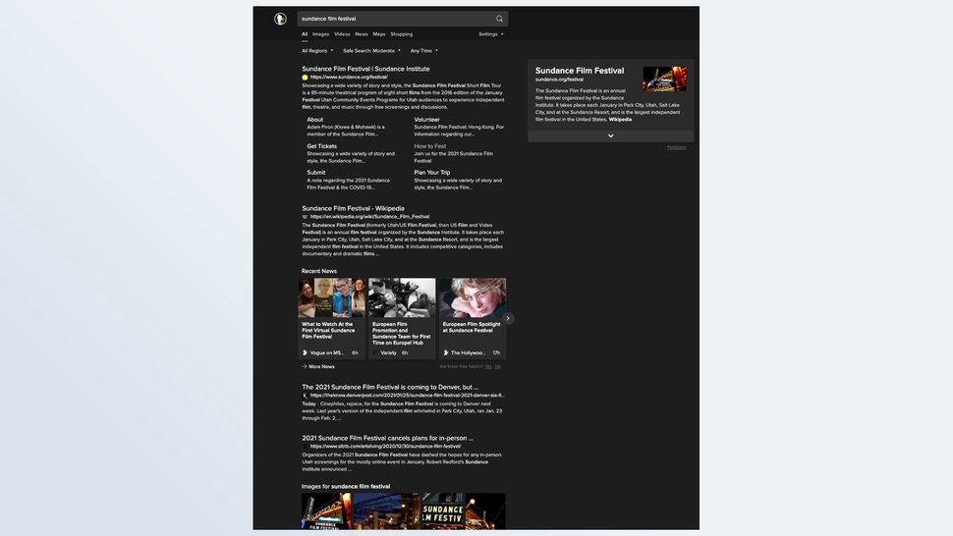The width and height of the screenshot is (953, 536).
Task: Open the en.wikipedia.org Sundance_Film_Festival URL
Action: (369, 217)
